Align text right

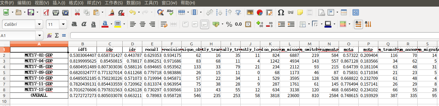(x=152, y=24)
